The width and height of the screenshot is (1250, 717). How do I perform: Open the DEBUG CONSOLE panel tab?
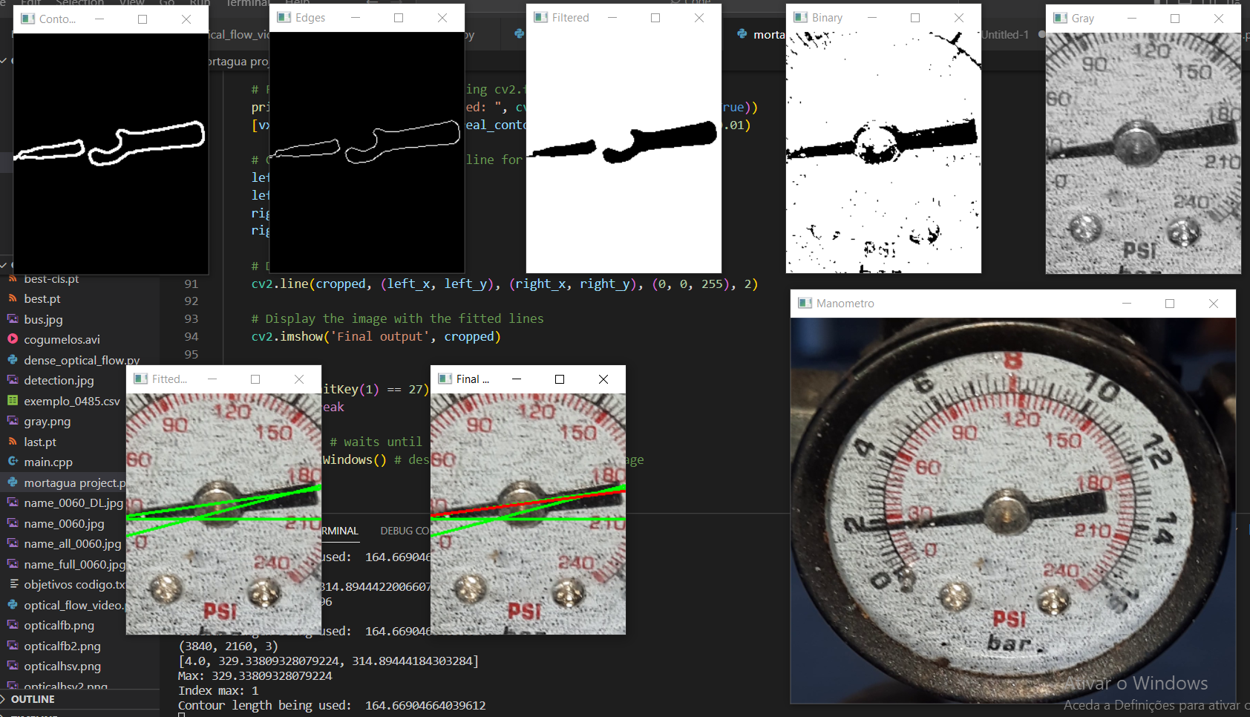click(x=405, y=531)
